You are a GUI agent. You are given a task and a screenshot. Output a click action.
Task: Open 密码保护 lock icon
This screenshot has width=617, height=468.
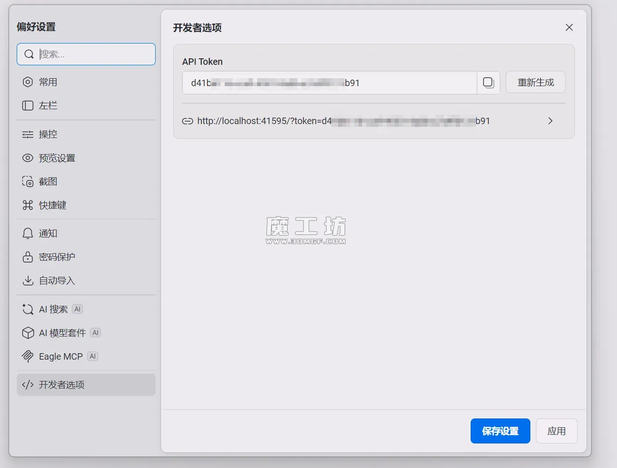coord(28,257)
